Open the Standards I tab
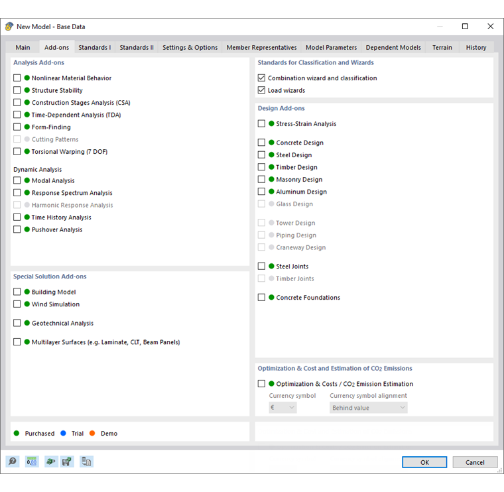The width and height of the screenshot is (504, 492). [x=94, y=47]
